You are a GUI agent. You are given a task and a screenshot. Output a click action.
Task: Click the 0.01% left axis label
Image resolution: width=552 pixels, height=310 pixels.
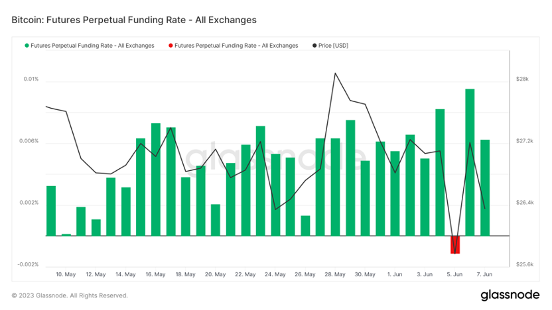31,79
